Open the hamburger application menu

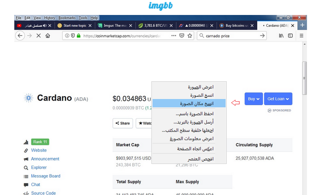(x=302, y=36)
